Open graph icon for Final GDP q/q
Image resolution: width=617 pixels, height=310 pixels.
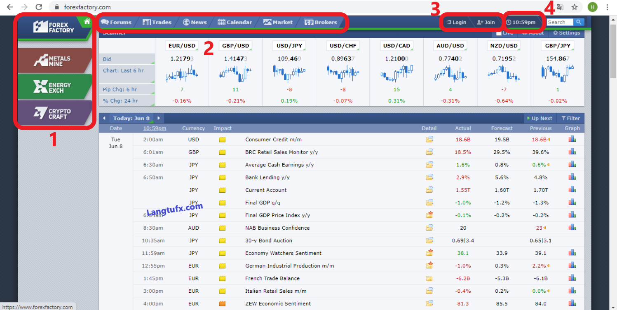point(572,202)
